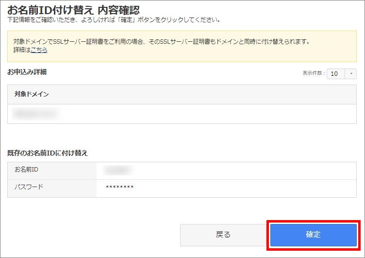Open the こちら details link
Viewport: 365px width, 258px height.
39,50
